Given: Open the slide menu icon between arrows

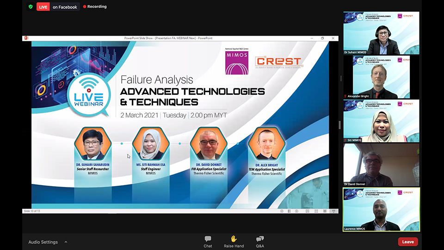Looking at the screenshot, I should click(290, 211).
